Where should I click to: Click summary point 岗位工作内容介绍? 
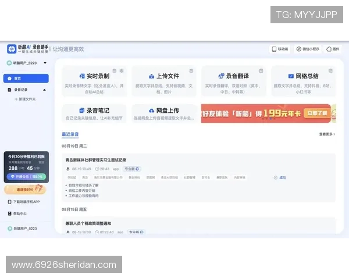[81, 191]
